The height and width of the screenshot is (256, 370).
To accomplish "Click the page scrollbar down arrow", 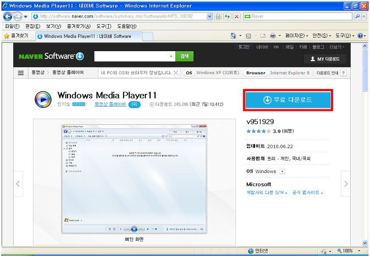I will (x=365, y=243).
